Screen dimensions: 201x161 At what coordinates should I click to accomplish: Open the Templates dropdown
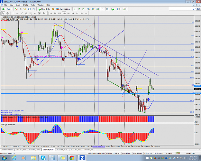click(125, 9)
